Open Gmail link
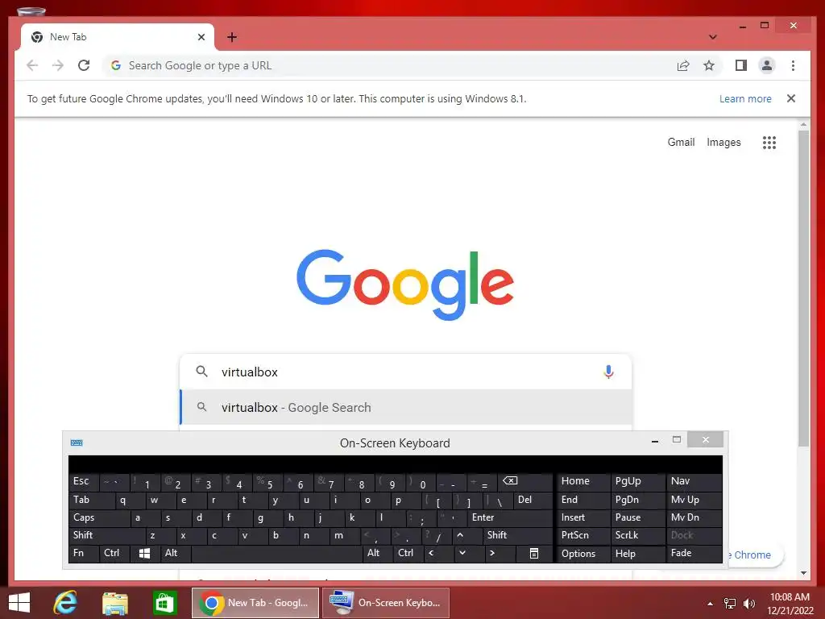 click(681, 142)
